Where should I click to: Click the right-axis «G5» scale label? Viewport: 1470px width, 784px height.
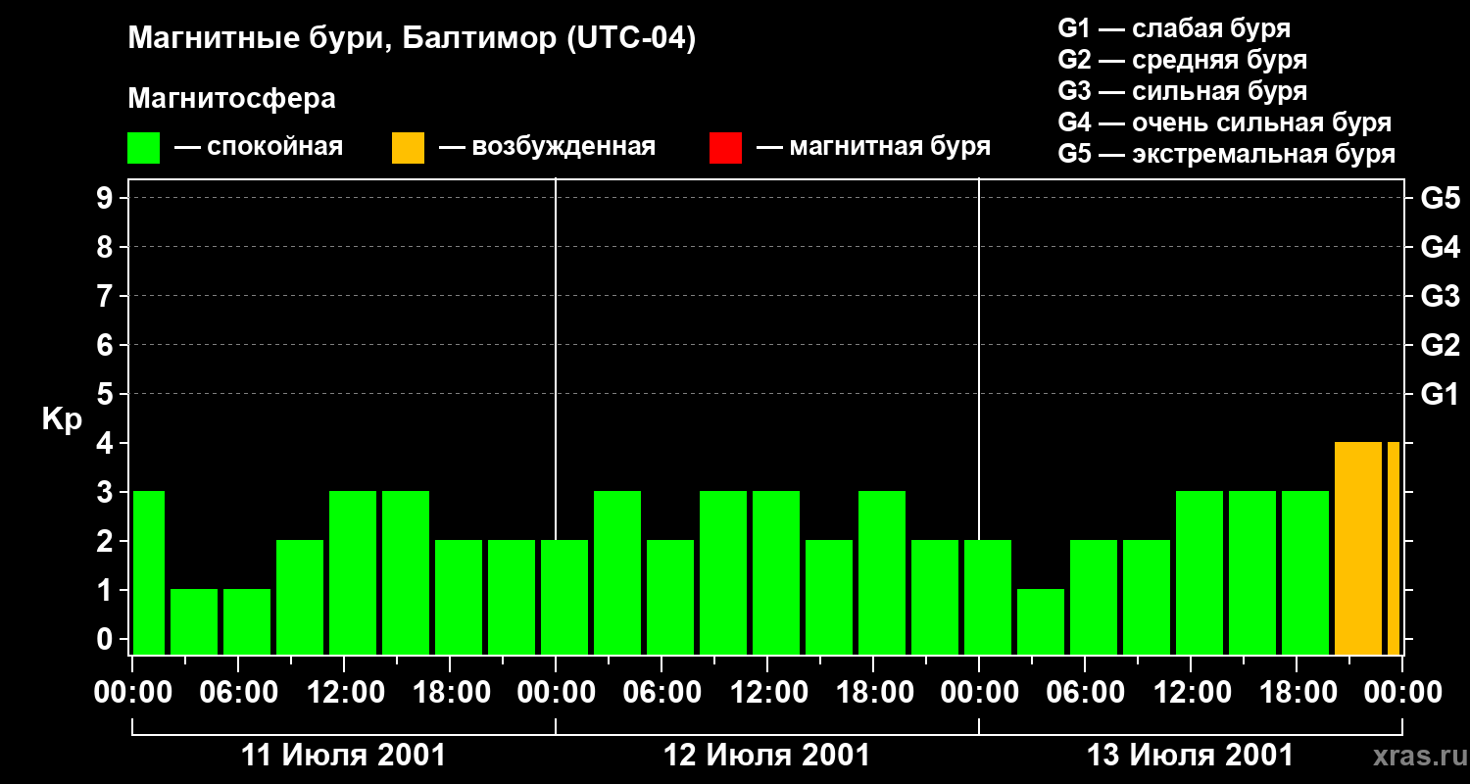pos(1441,198)
